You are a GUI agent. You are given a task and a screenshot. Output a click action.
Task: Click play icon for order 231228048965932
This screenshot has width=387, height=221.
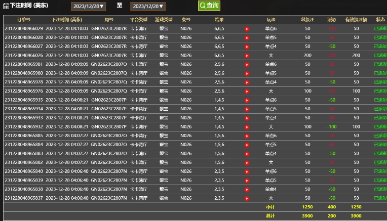click(x=247, y=126)
